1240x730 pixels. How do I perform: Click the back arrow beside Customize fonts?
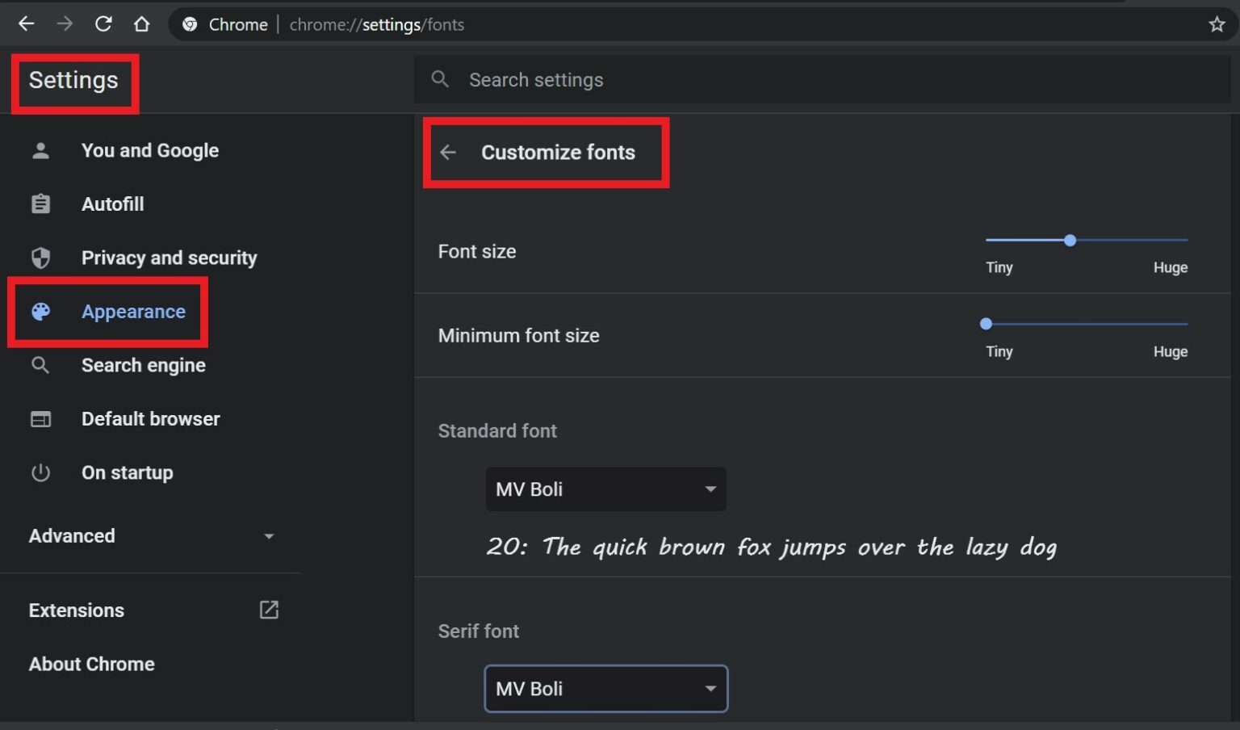(449, 153)
